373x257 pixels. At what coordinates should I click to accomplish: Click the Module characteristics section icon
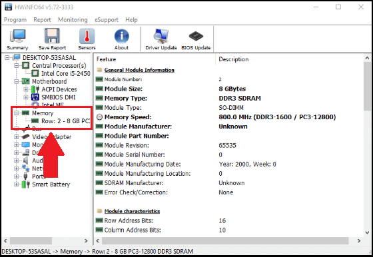99,211
